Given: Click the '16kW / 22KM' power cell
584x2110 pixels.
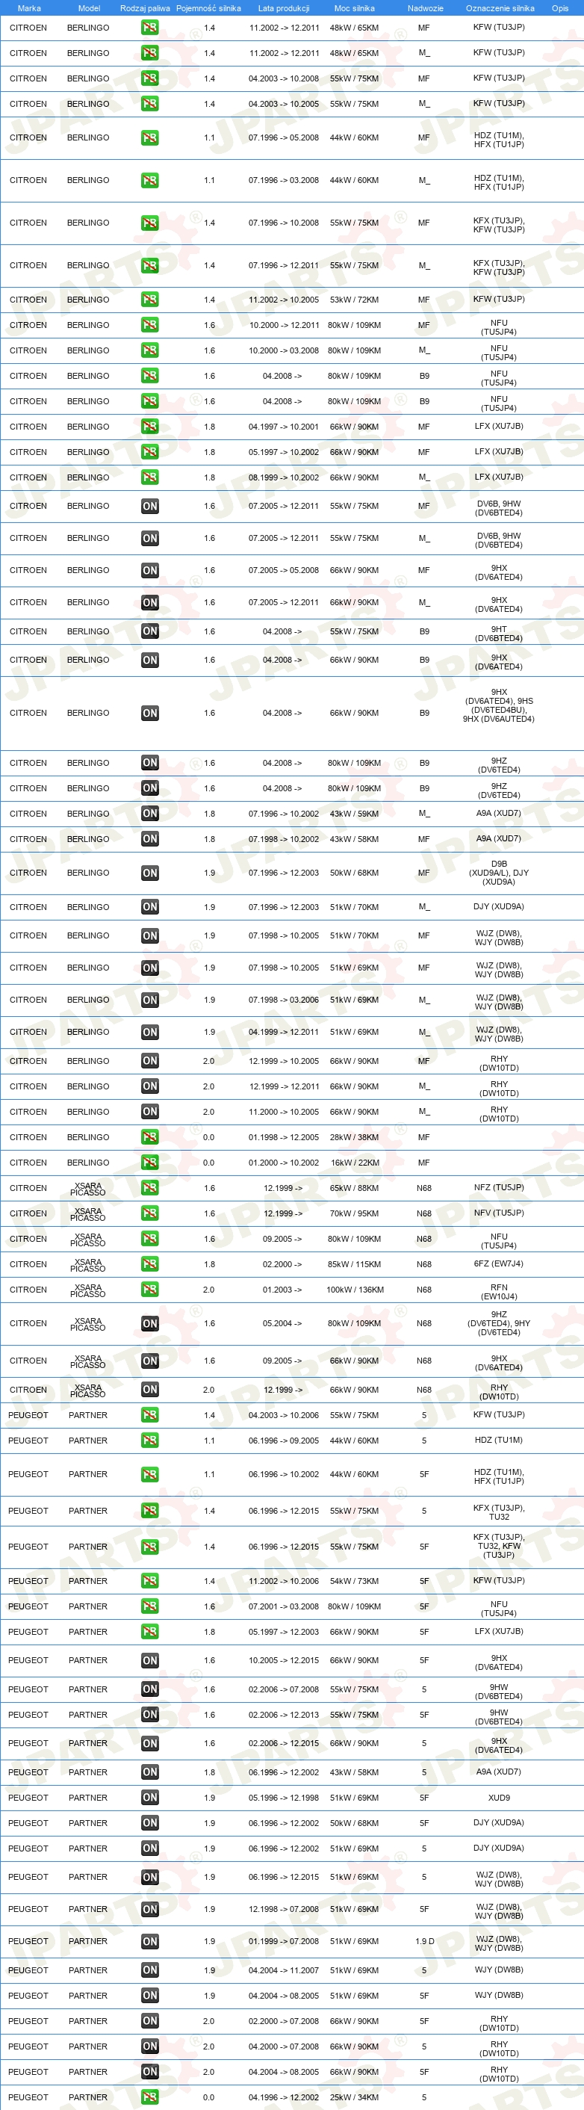Looking at the screenshot, I should tap(355, 1163).
